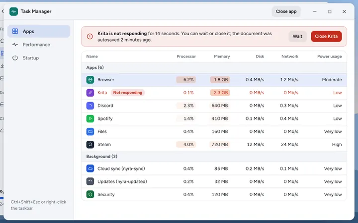Switch to the Performance tab
Image resolution: width=358 pixels, height=223 pixels.
click(x=39, y=45)
